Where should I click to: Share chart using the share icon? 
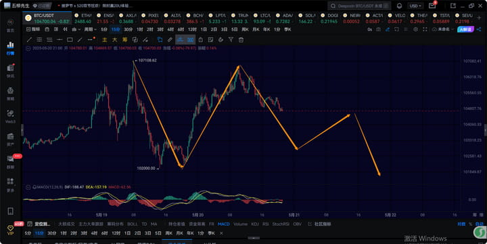(479, 30)
